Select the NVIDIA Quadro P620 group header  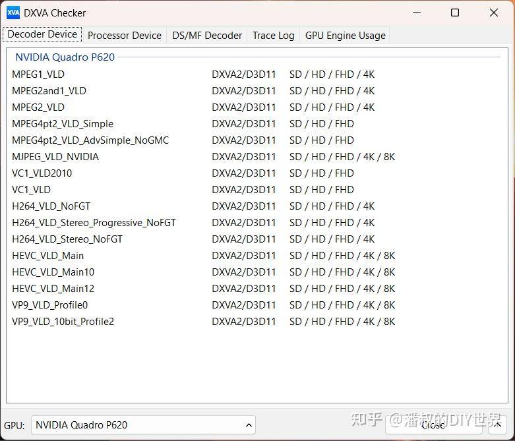click(x=65, y=57)
